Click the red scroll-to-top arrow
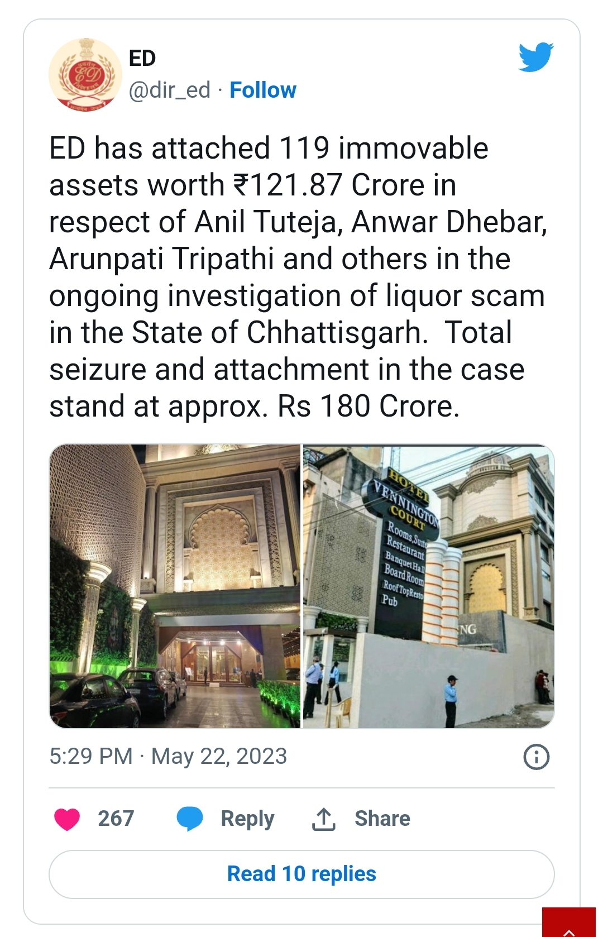Screen dimensions: 603x937 [x=569, y=922]
